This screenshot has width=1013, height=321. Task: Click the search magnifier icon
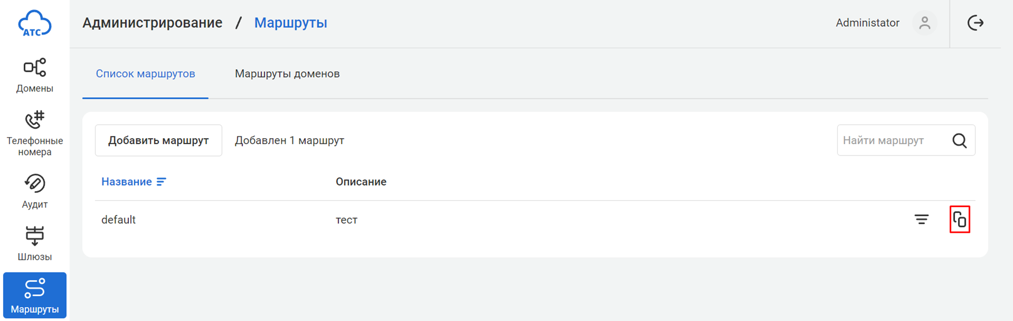pyautogui.click(x=959, y=141)
